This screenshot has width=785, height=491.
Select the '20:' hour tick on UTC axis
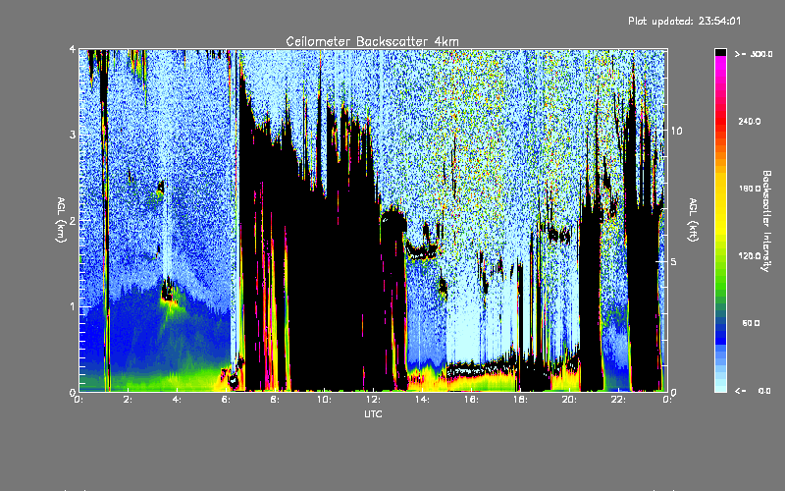tap(569, 400)
